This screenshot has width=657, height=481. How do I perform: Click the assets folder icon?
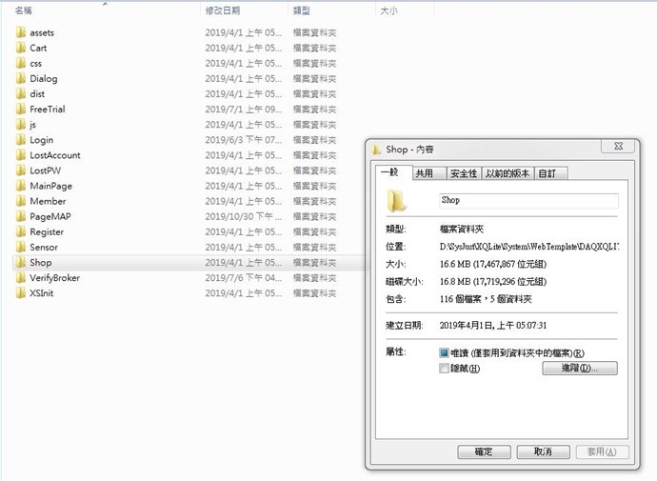21,32
